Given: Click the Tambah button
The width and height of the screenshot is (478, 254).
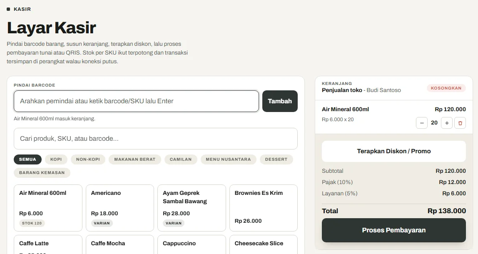Looking at the screenshot, I should [x=280, y=101].
